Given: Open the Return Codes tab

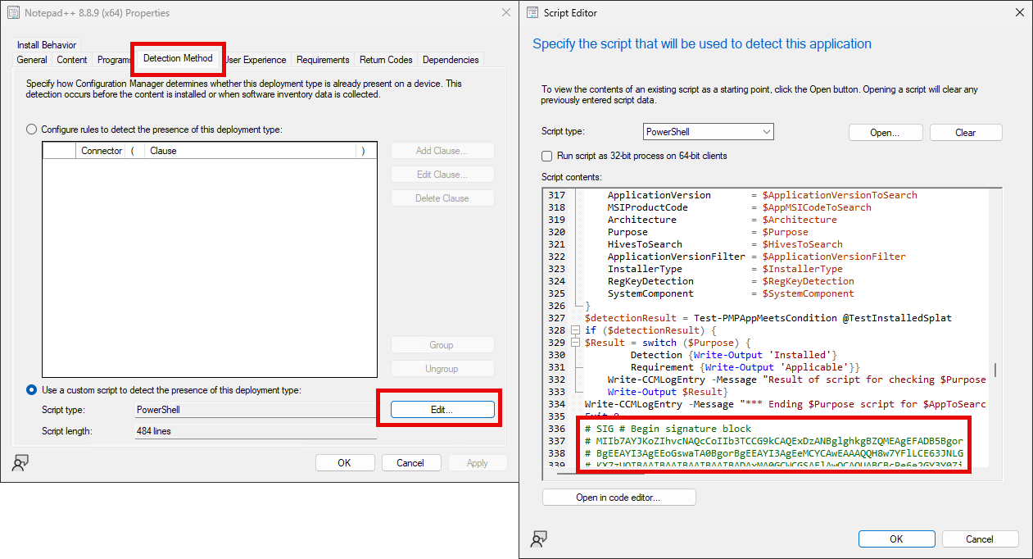Looking at the screenshot, I should (x=386, y=59).
